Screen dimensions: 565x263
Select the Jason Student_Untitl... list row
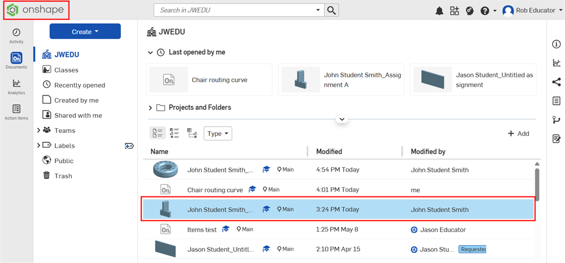tap(338, 249)
